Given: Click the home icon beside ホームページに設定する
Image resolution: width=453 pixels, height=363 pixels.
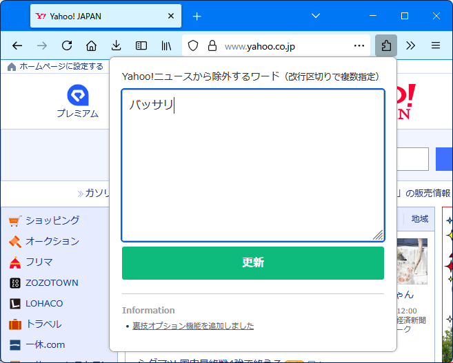Looking at the screenshot, I should (x=12, y=67).
